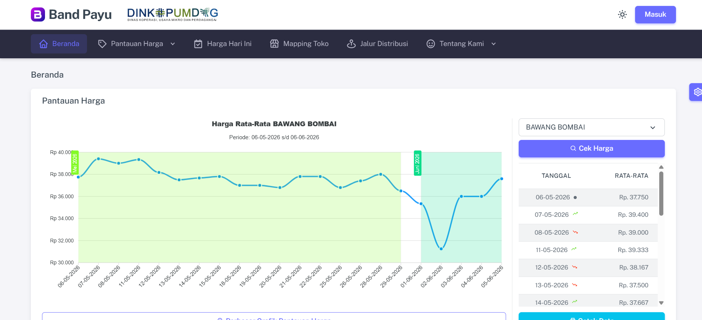
Task: Click the RATA-RATA column header
Action: tap(631, 176)
